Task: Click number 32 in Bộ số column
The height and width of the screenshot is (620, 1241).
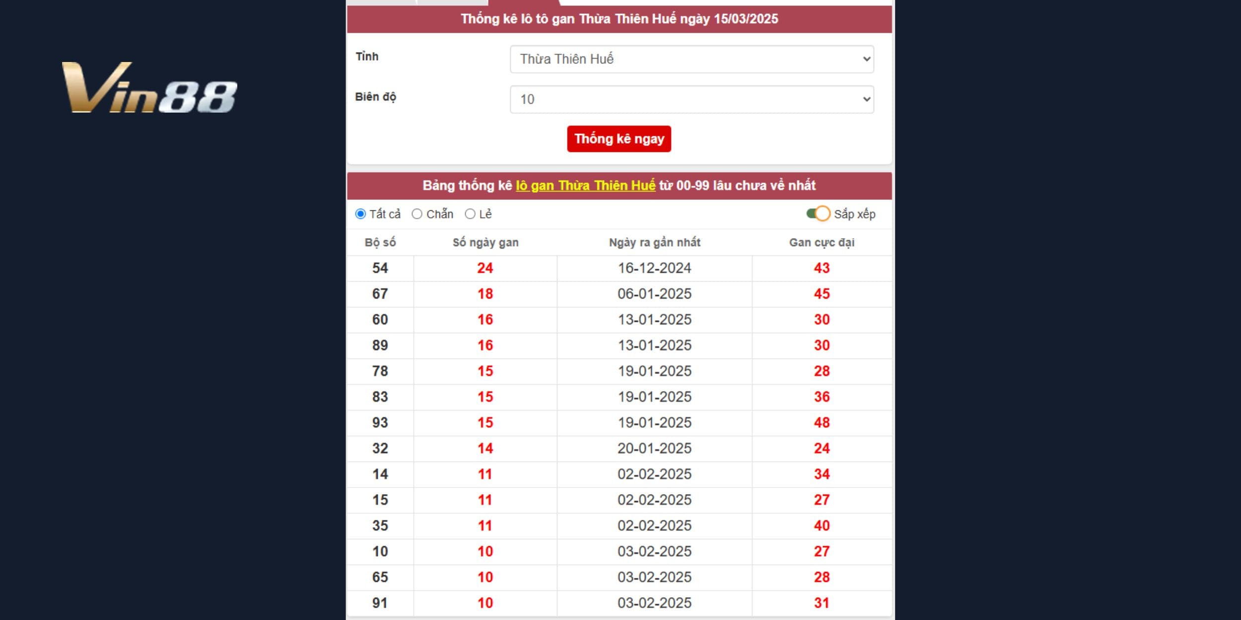Action: click(x=380, y=449)
